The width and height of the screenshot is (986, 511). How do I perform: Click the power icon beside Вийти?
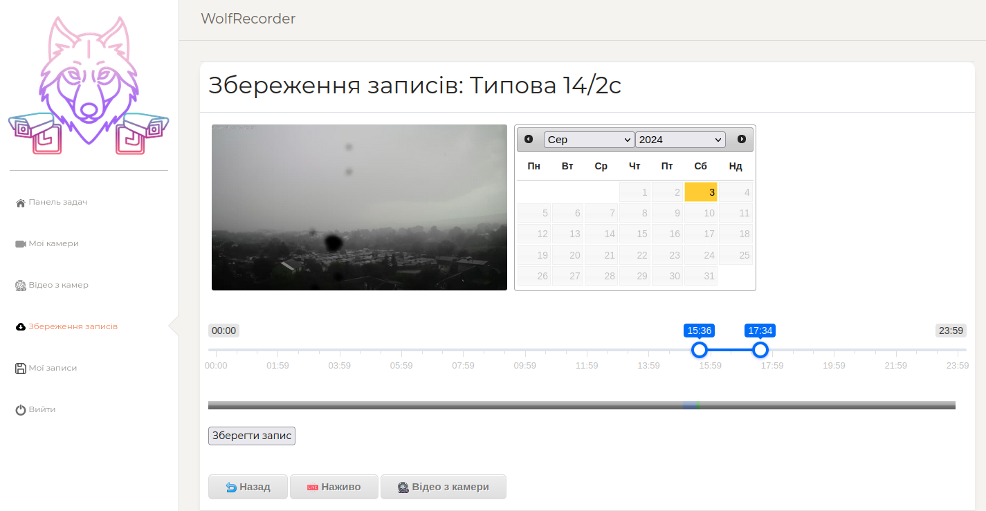[x=20, y=410]
